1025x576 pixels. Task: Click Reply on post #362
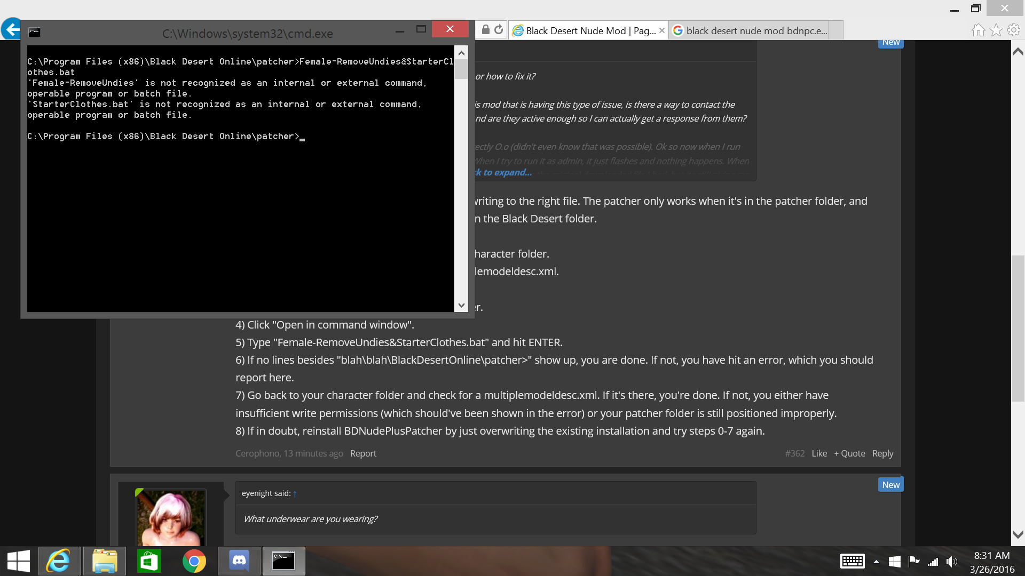tap(882, 453)
